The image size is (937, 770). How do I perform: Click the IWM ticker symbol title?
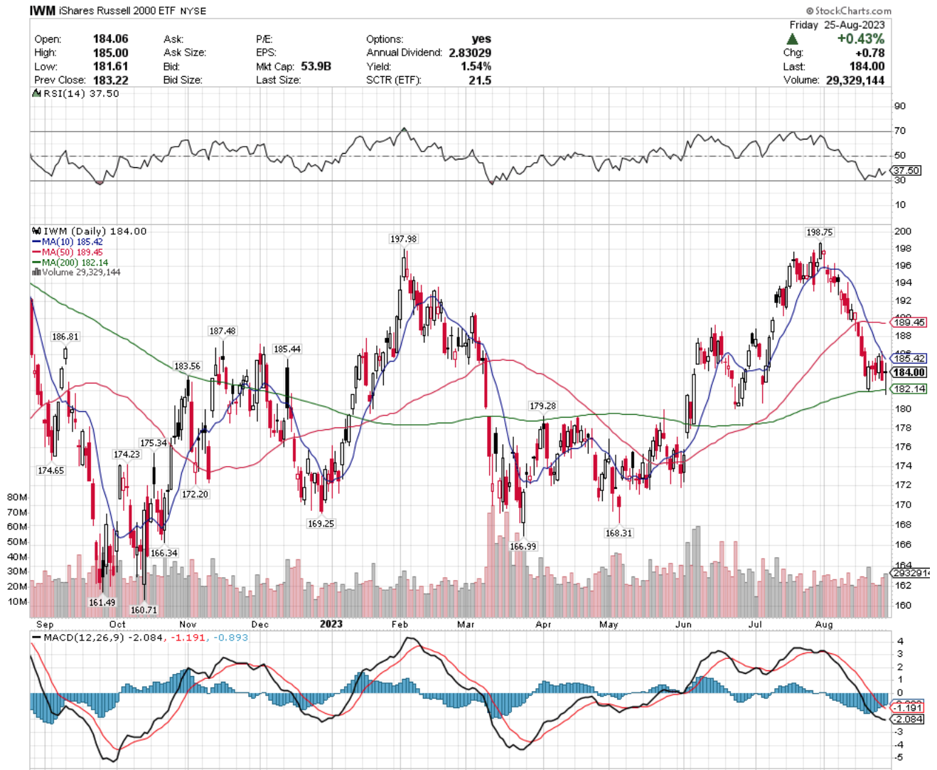point(42,11)
